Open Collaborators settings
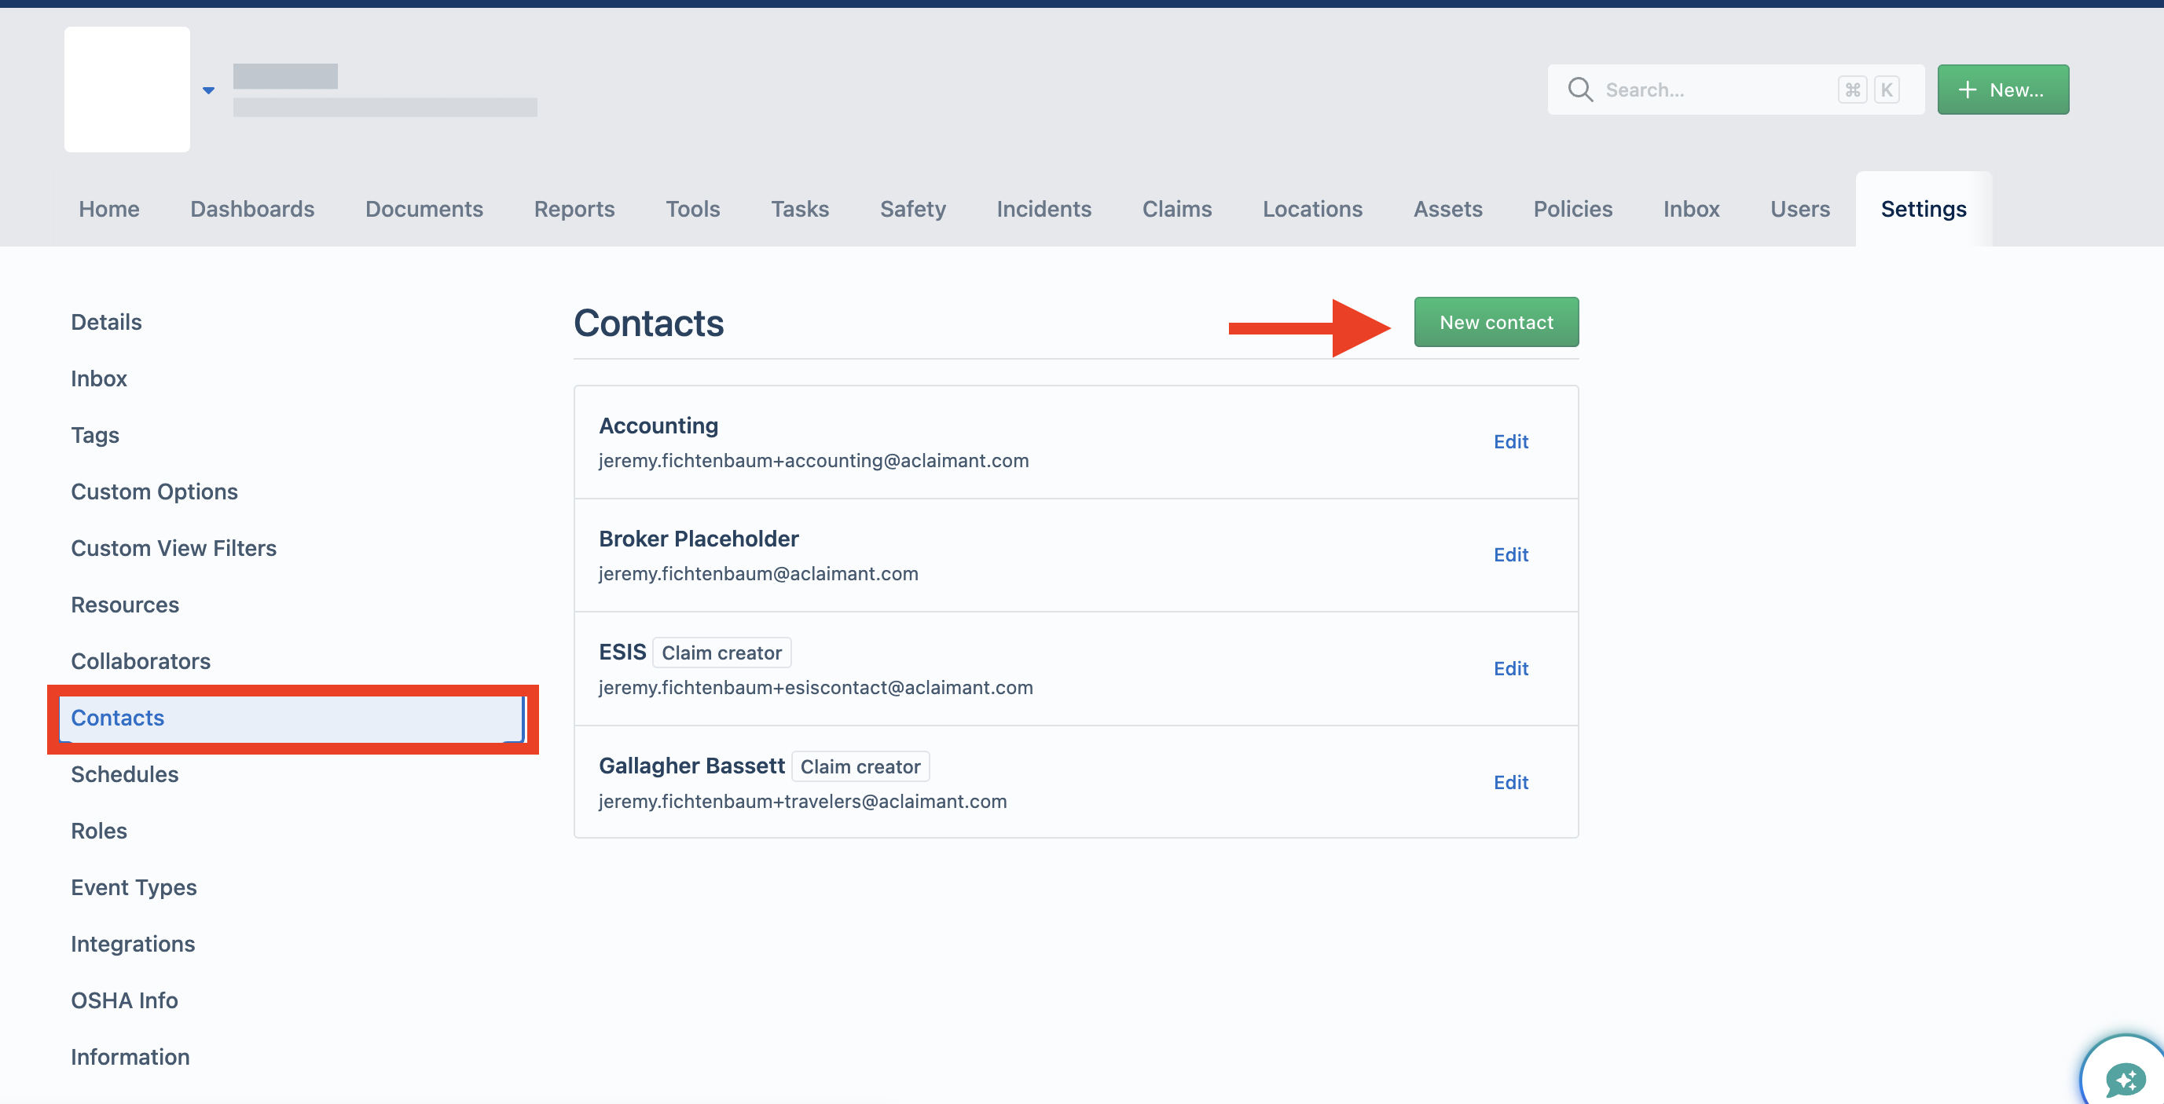Viewport: 2164px width, 1104px height. tap(141, 662)
